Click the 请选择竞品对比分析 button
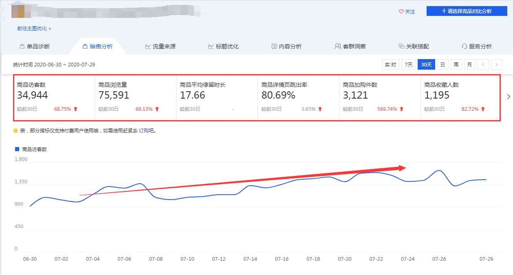513x275 pixels. click(x=466, y=11)
